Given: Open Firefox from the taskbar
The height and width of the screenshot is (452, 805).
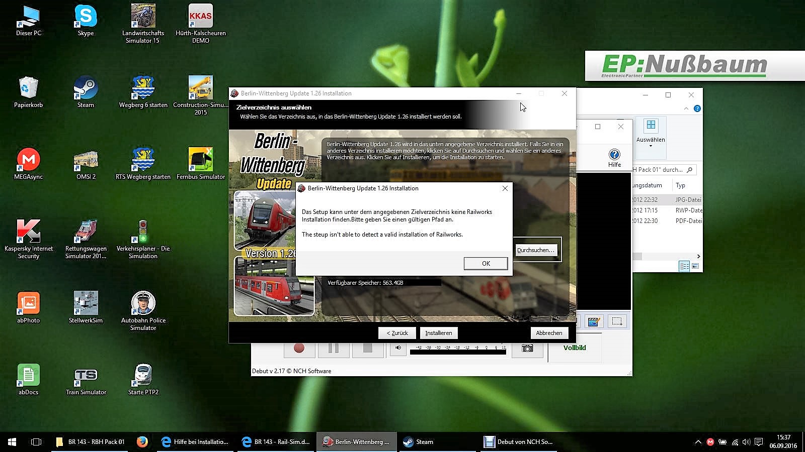Looking at the screenshot, I should [142, 442].
